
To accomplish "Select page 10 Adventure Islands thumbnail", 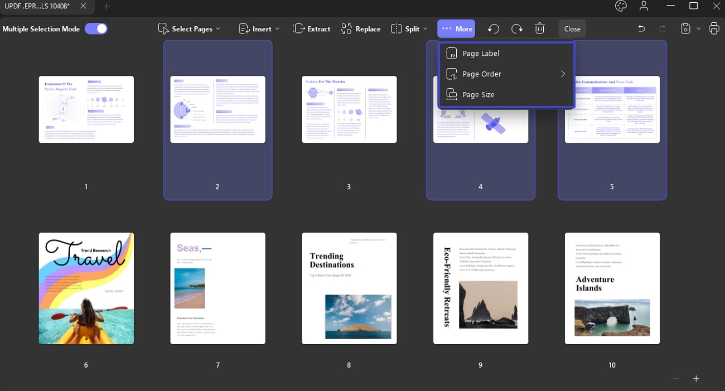I will tap(612, 288).
